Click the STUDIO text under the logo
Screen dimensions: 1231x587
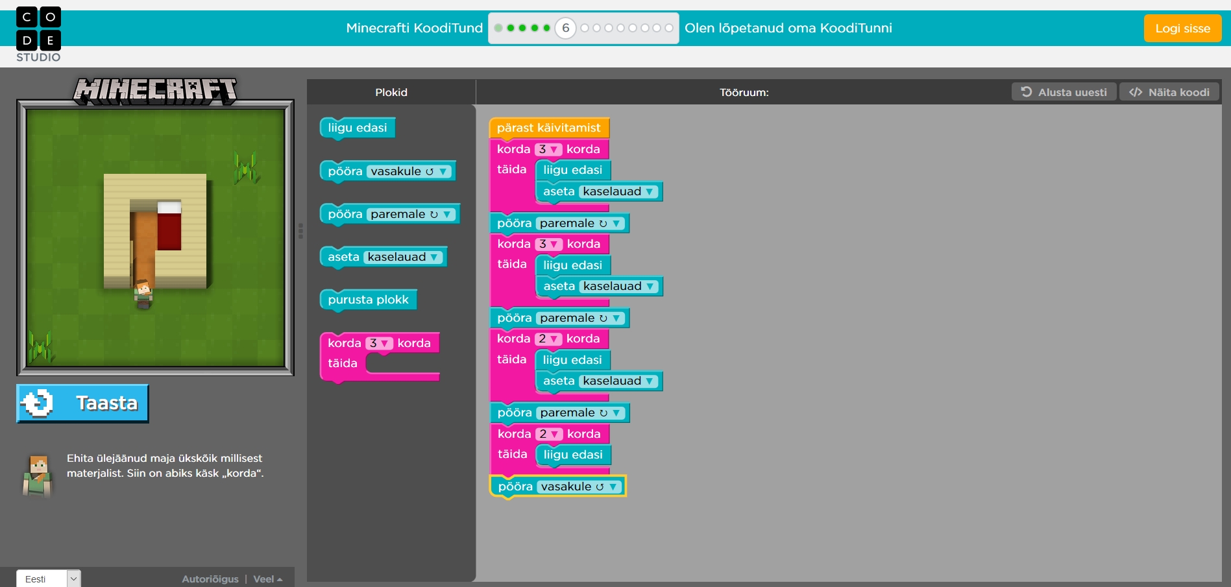coord(38,57)
